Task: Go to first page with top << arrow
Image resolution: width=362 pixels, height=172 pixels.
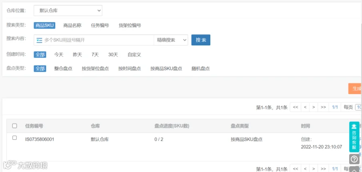Action: [295, 107]
